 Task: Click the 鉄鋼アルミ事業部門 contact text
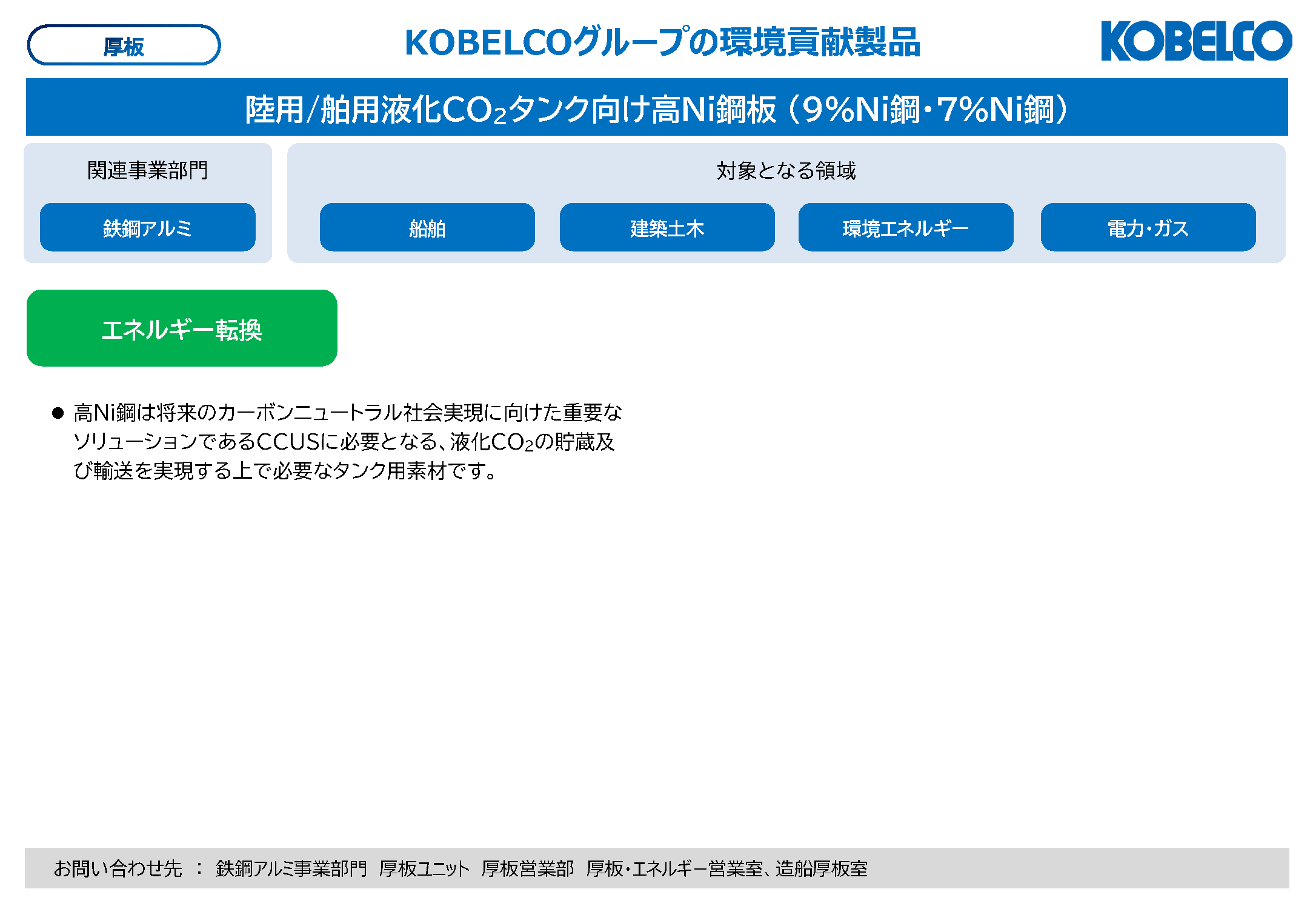click(x=291, y=868)
